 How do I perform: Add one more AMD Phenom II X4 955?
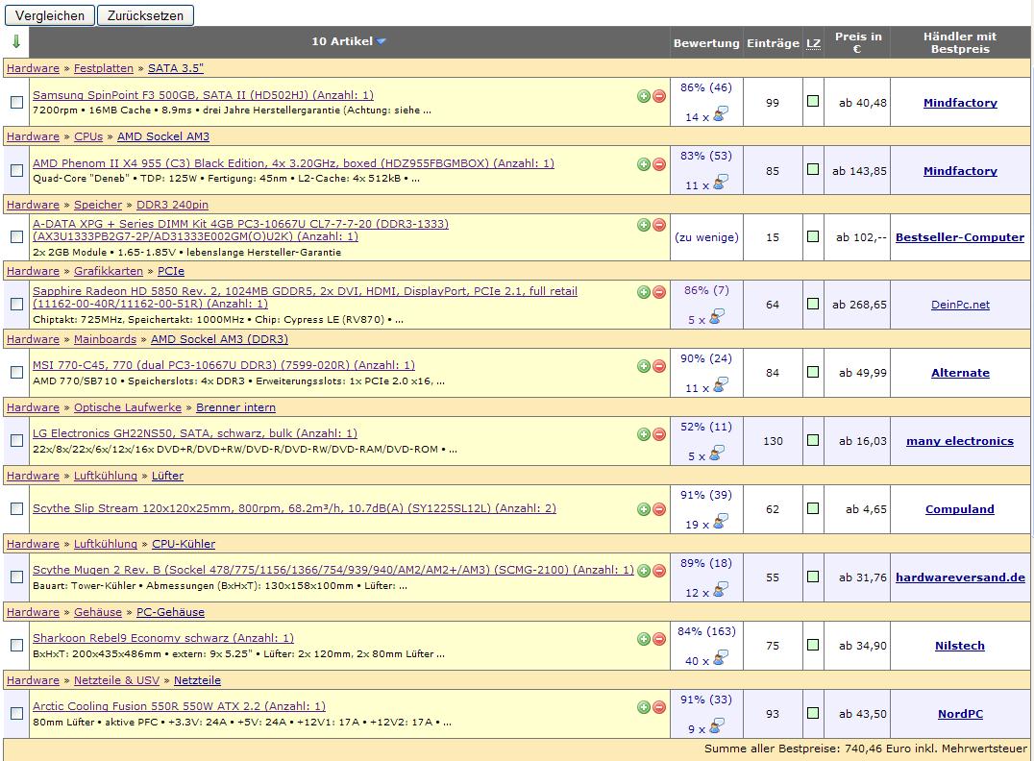tap(644, 164)
